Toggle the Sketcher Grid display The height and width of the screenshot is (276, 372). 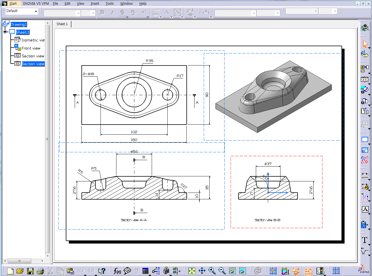pos(336,271)
